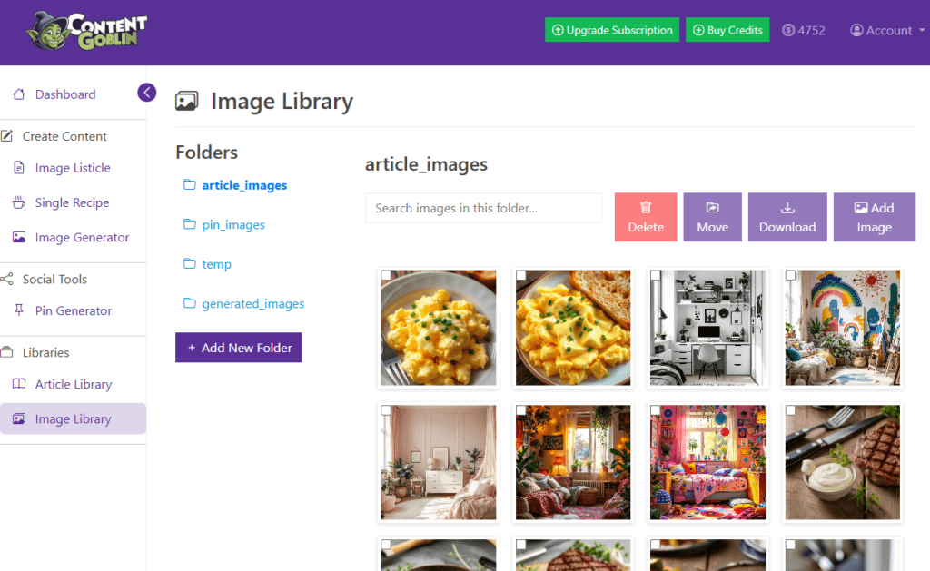This screenshot has width=930, height=571.
Task: Click the Image Library heading icon
Action: (187, 102)
